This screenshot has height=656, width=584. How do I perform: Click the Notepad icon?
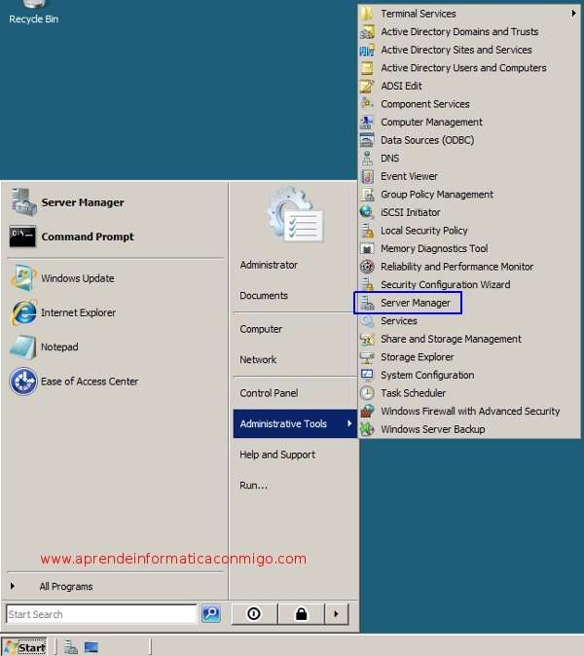23,347
